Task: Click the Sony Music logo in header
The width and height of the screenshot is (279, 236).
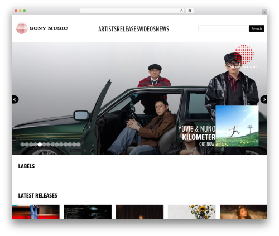Action: (41, 28)
